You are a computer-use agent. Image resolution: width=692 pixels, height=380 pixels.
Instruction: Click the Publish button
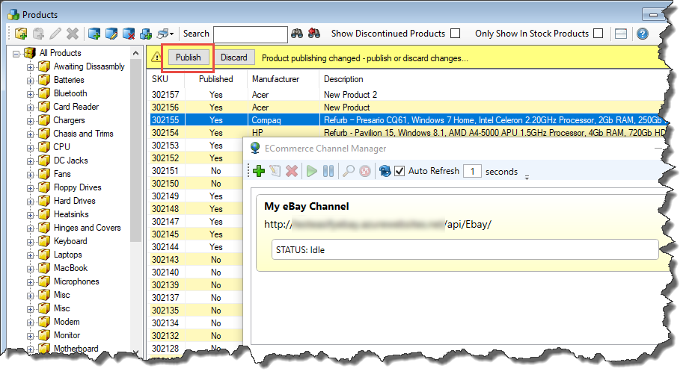tap(188, 57)
